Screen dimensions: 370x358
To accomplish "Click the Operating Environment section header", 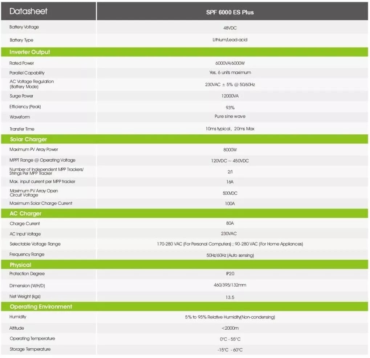I will [x=41, y=306].
